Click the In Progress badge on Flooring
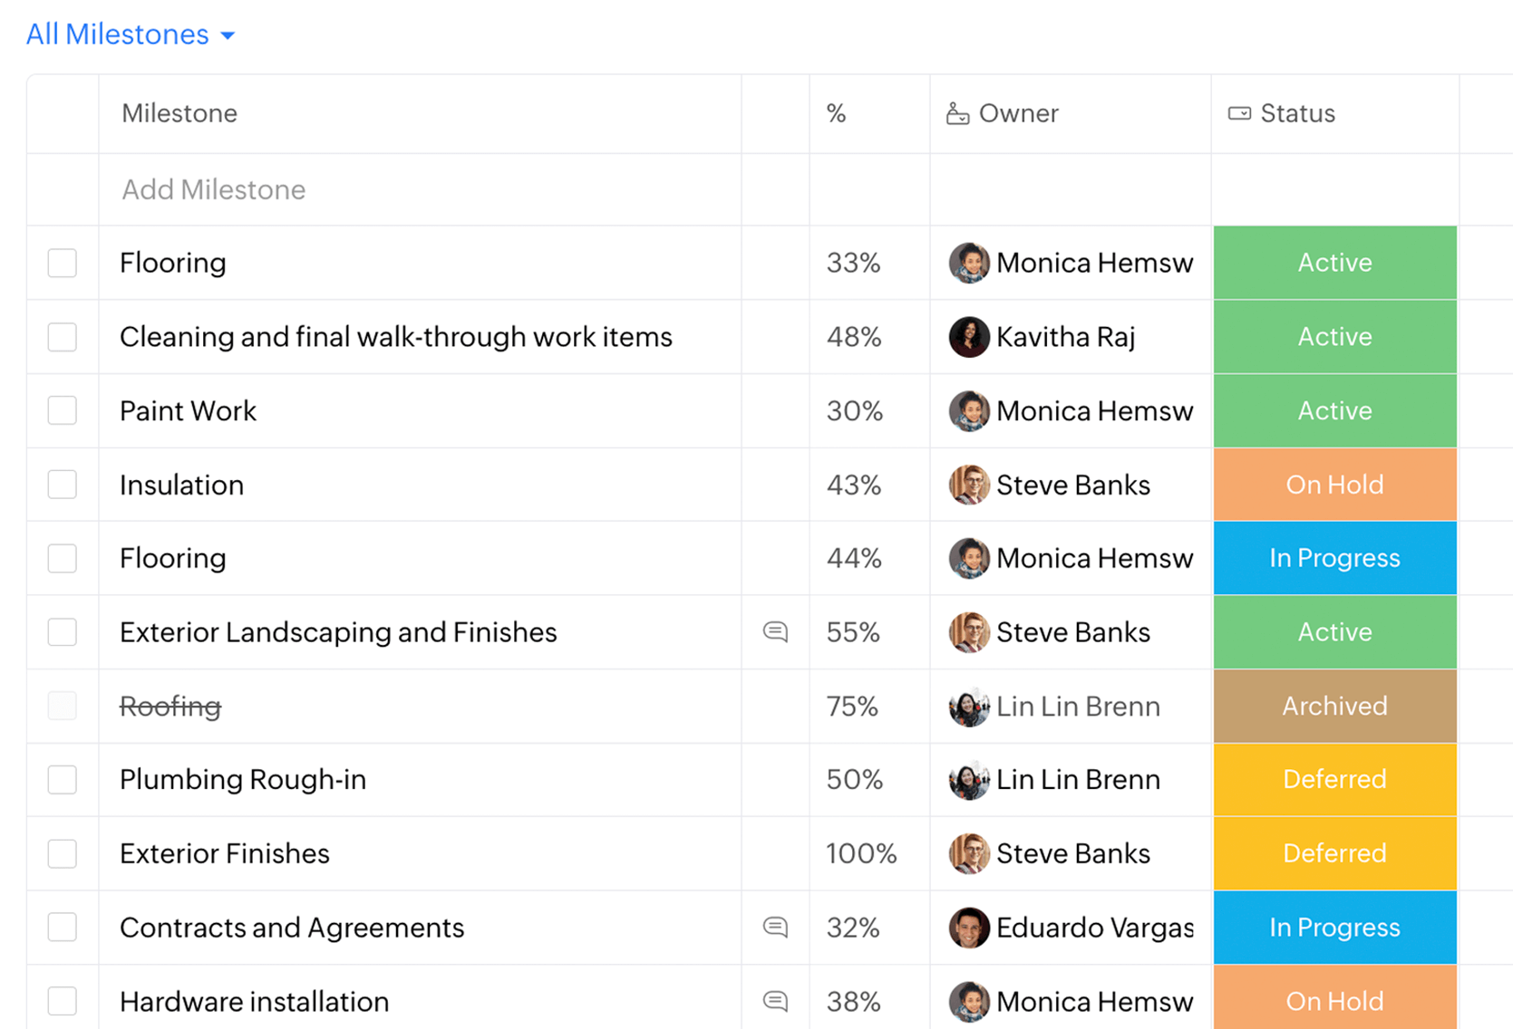The height and width of the screenshot is (1029, 1513). tap(1334, 558)
